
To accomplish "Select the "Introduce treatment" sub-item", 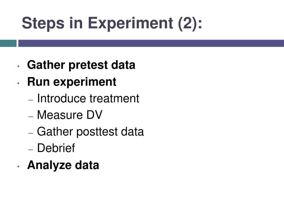I will pos(88,98).
